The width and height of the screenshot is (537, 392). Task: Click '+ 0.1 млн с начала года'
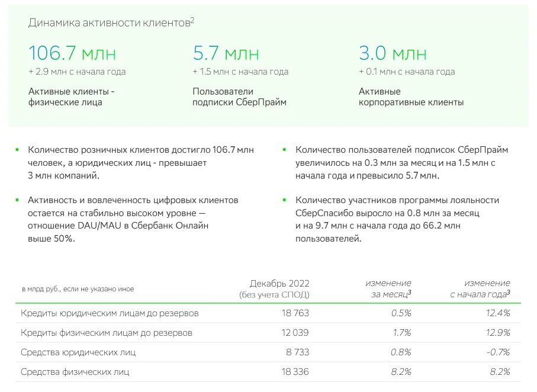coord(407,72)
